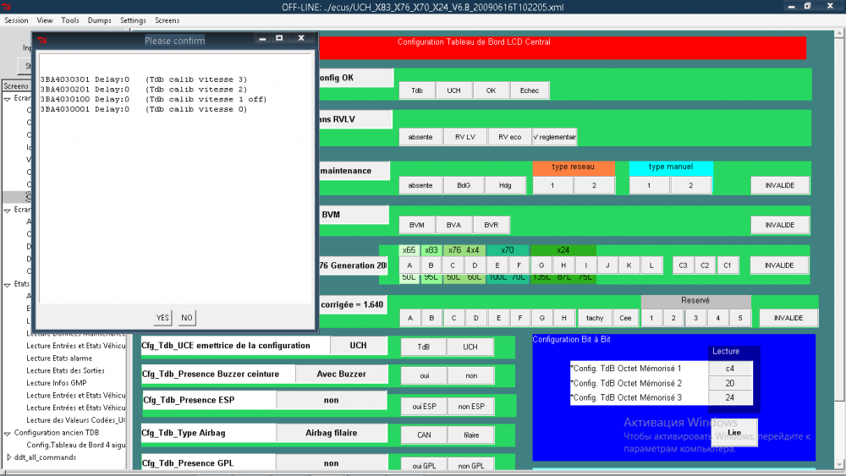Open the View menu
This screenshot has width=846, height=476.
[45, 20]
